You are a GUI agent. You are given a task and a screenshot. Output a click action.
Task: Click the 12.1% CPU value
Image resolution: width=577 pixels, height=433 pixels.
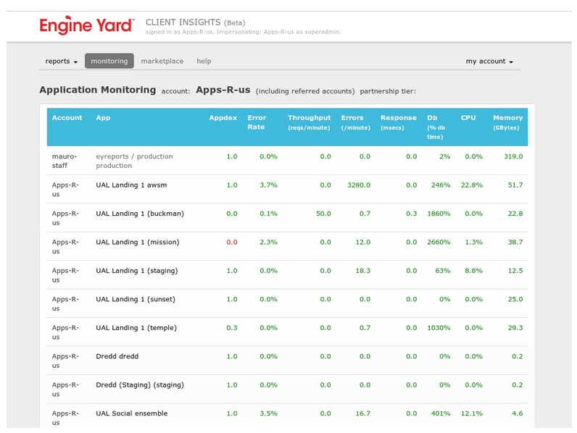click(472, 413)
